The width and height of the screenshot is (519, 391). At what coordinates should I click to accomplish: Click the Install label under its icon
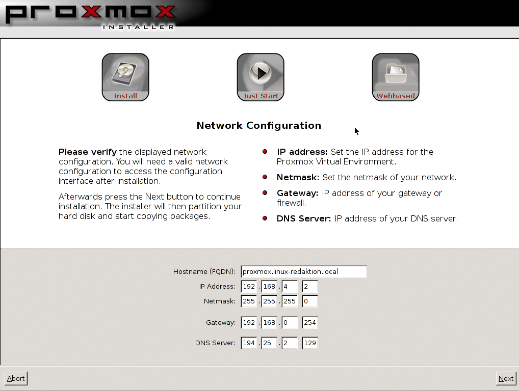click(x=125, y=96)
